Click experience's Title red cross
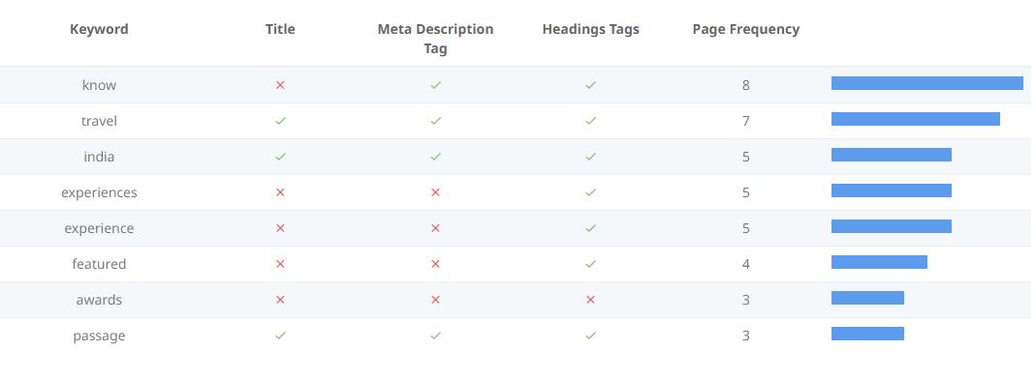Image resolution: width=1036 pixels, height=380 pixels. (x=280, y=228)
